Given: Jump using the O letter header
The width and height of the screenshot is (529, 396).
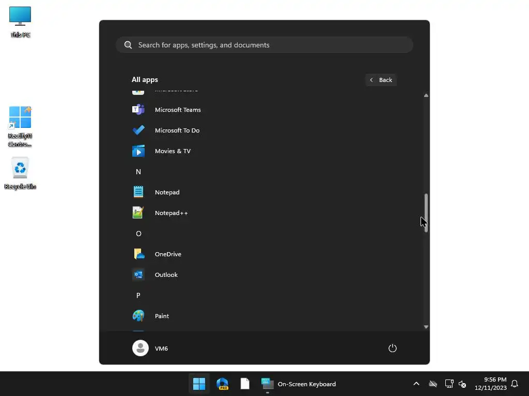Looking at the screenshot, I should [x=138, y=234].
